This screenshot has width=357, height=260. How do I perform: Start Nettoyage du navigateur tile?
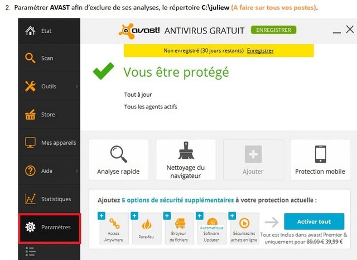point(186,160)
